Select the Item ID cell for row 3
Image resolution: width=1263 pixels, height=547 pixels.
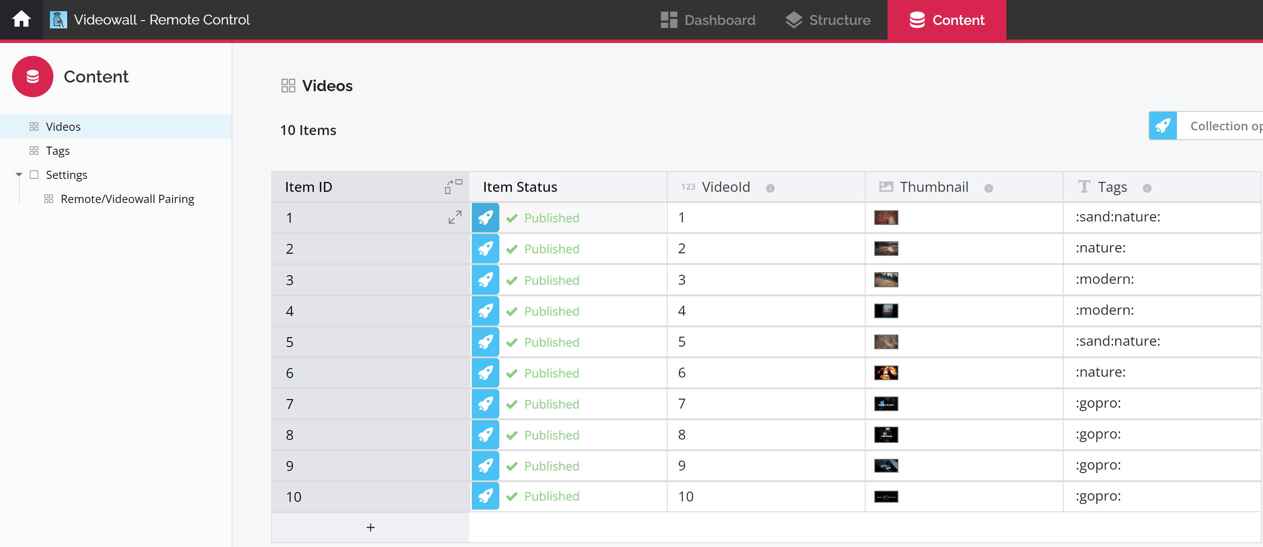pos(370,280)
